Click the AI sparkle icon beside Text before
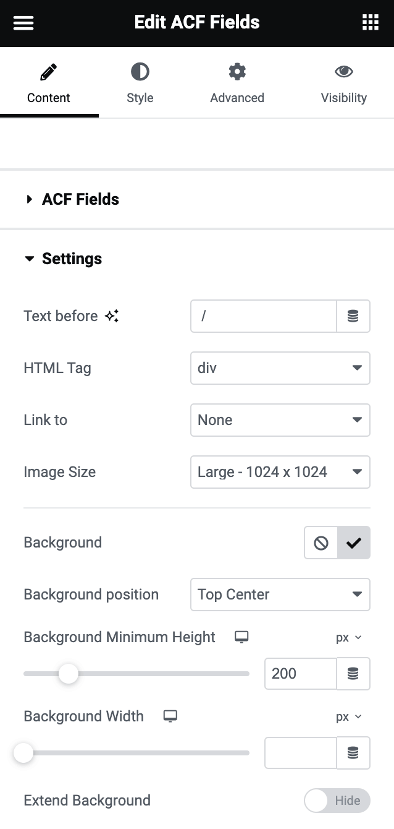The image size is (394, 829). (x=112, y=316)
